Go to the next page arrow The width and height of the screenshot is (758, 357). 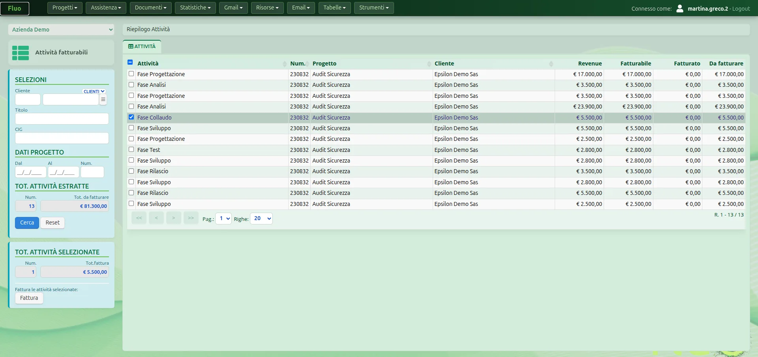[x=174, y=218]
